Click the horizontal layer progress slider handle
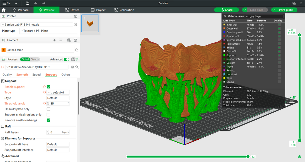This screenshot has height=162, width=305. [x=248, y=157]
